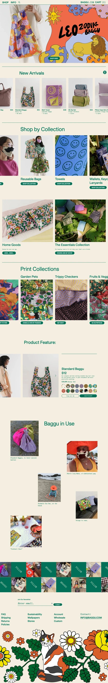This screenshot has width=108, height=683.
Task: Open the SHOP menu
Action: 5,2
